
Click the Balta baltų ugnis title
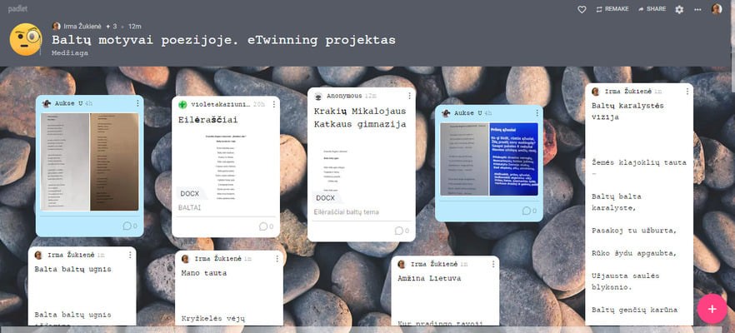click(72, 269)
